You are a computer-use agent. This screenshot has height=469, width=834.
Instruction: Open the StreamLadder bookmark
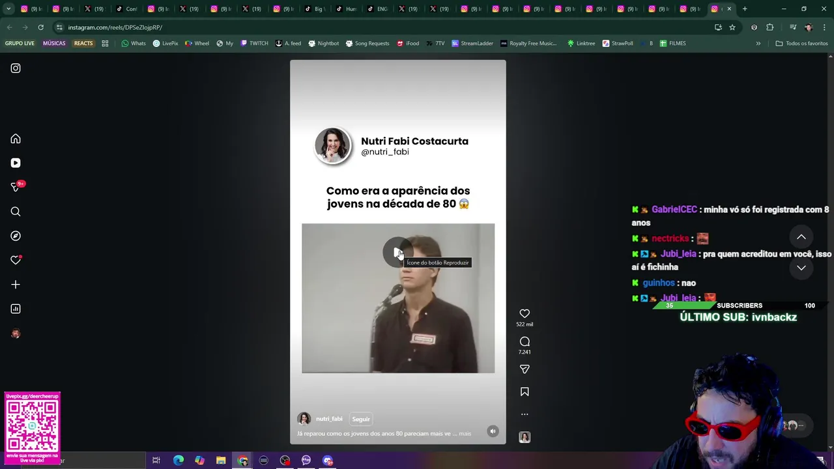tap(472, 44)
